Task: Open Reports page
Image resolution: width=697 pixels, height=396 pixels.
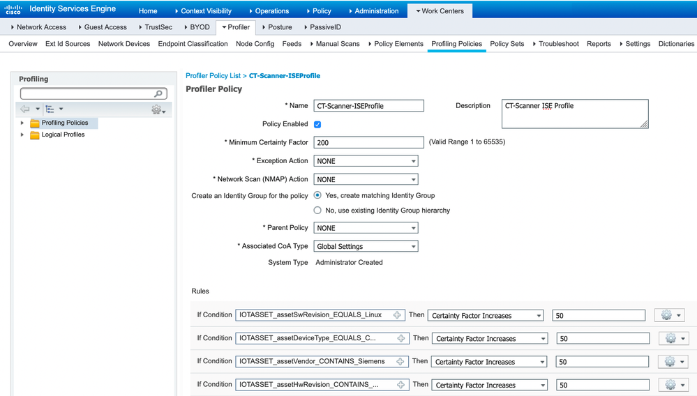Action: click(x=599, y=44)
